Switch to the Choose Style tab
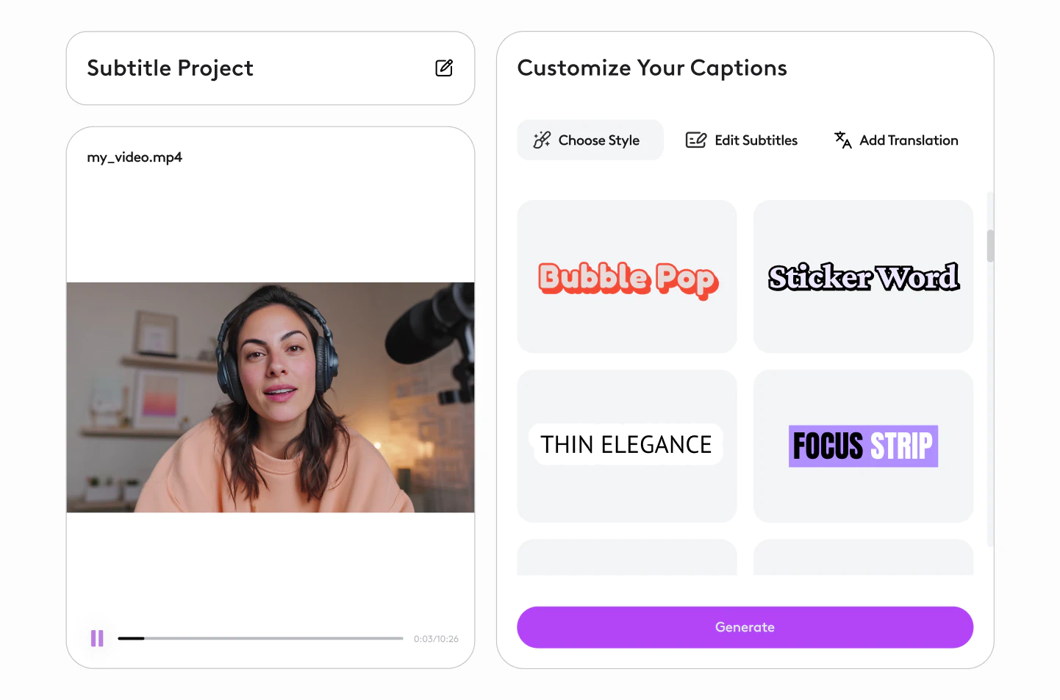Viewport: 1060px width, 700px height. tap(590, 140)
